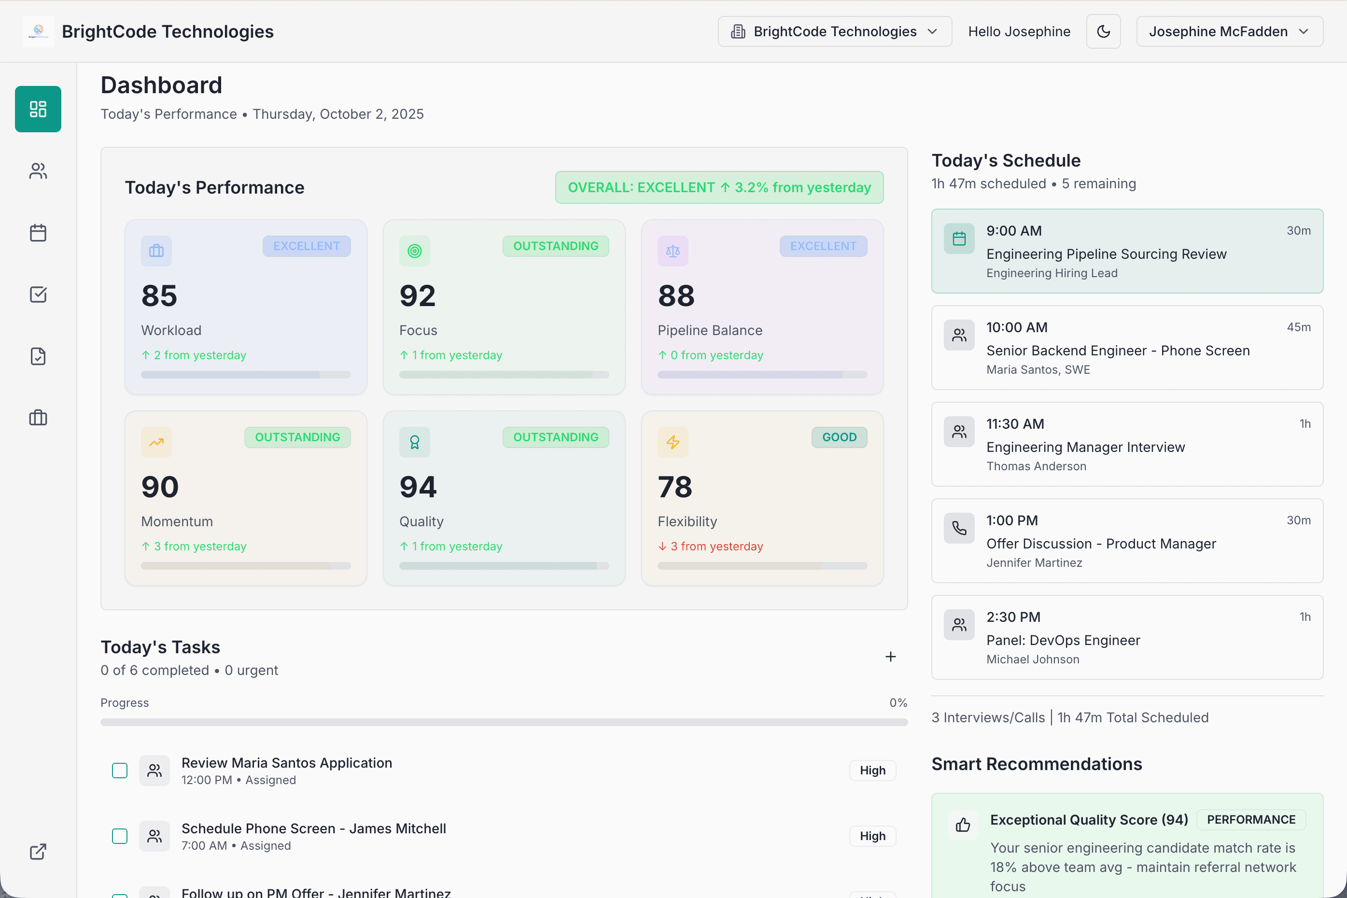Screen dimensions: 1347x898
Task: Open the Dashboard grid icon in sidebar
Action: pyautogui.click(x=38, y=109)
